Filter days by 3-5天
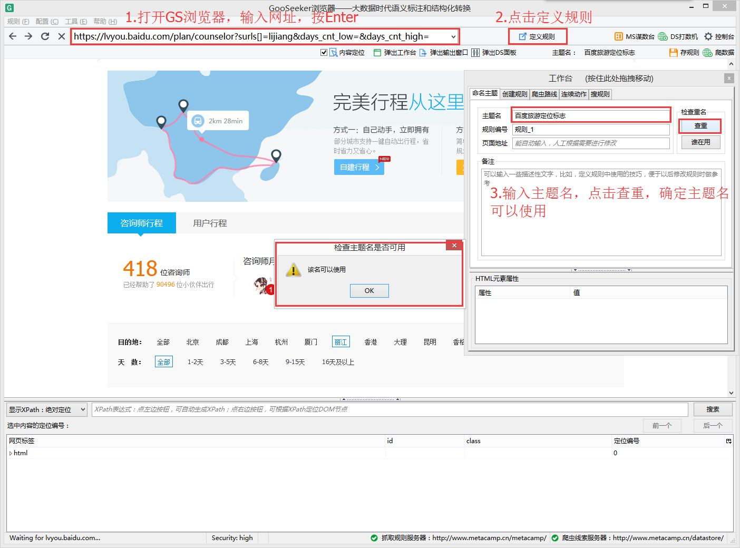This screenshot has width=740, height=548. (228, 362)
